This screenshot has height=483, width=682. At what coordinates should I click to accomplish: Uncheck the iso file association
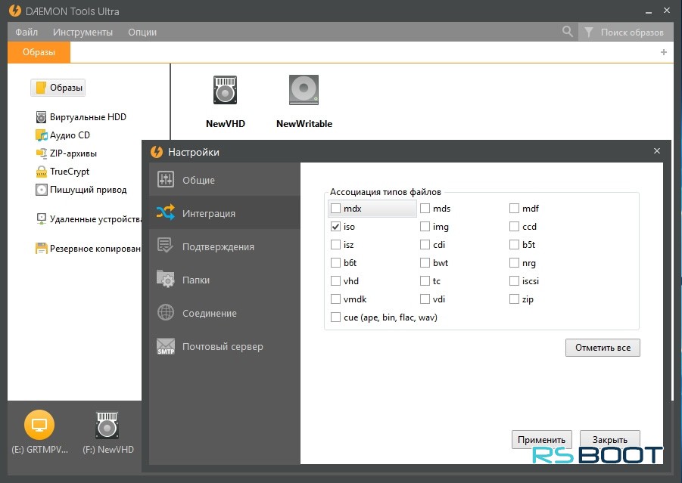click(335, 226)
